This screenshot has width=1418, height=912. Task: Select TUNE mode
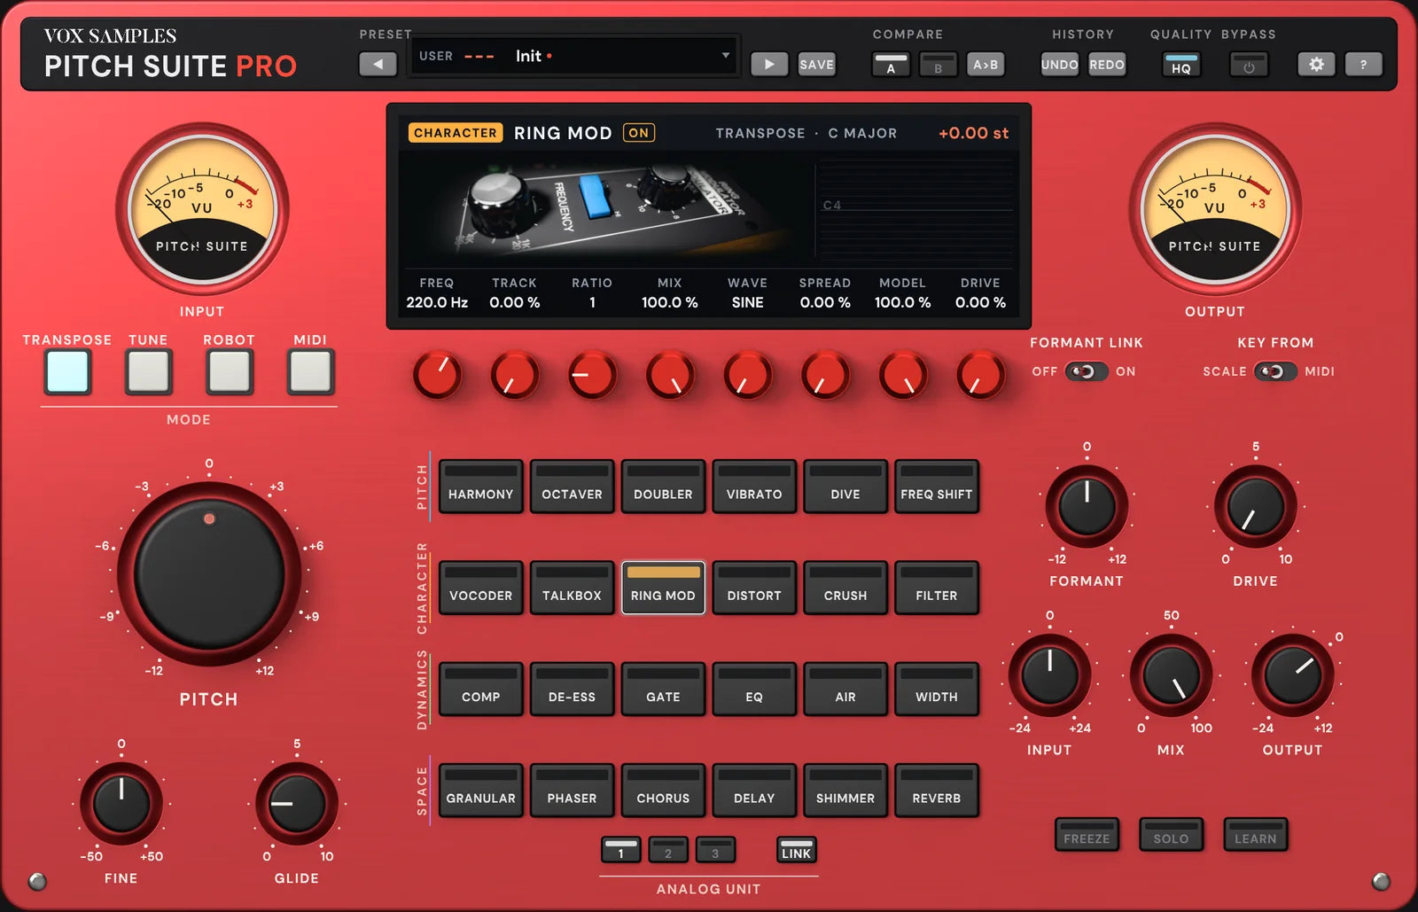[x=148, y=371]
